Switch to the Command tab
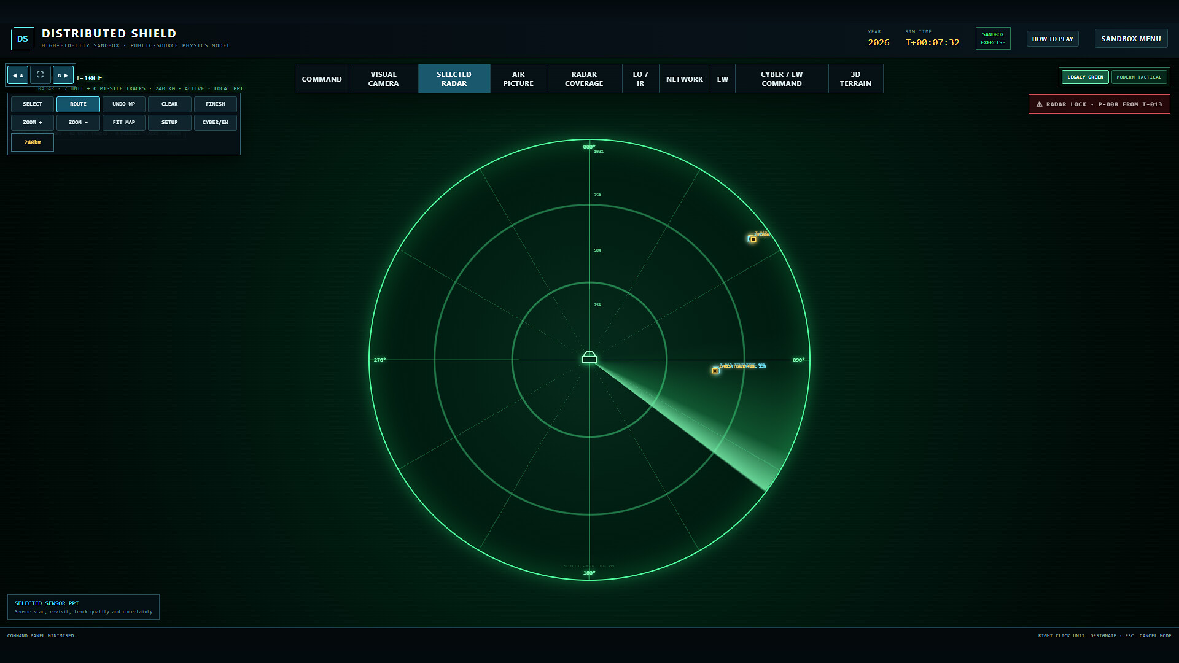 [x=322, y=79]
